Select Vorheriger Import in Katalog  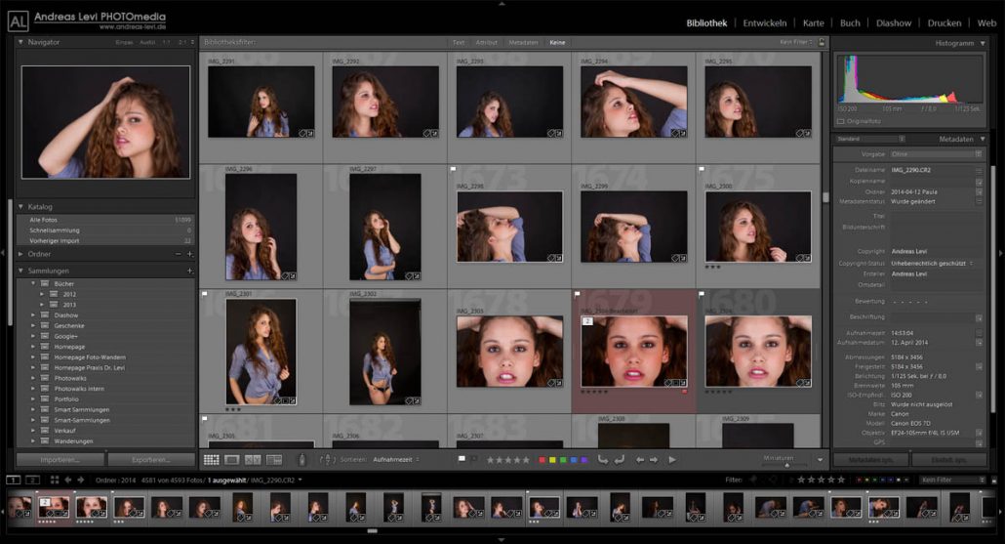click(105, 240)
